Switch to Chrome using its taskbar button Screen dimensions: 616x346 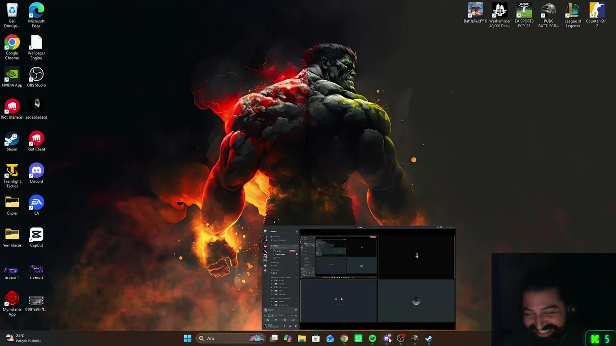point(344,338)
